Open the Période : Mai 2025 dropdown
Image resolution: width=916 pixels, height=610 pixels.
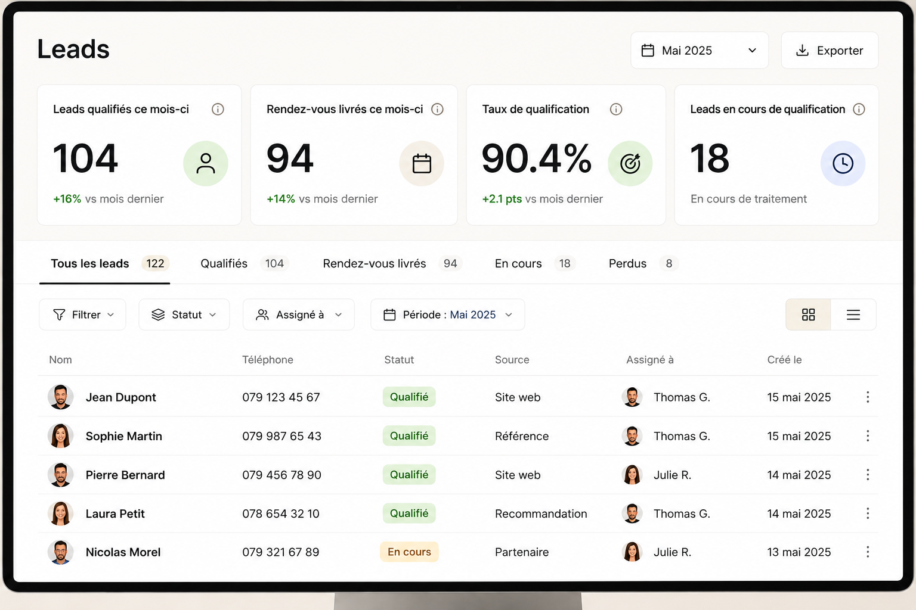tap(448, 315)
